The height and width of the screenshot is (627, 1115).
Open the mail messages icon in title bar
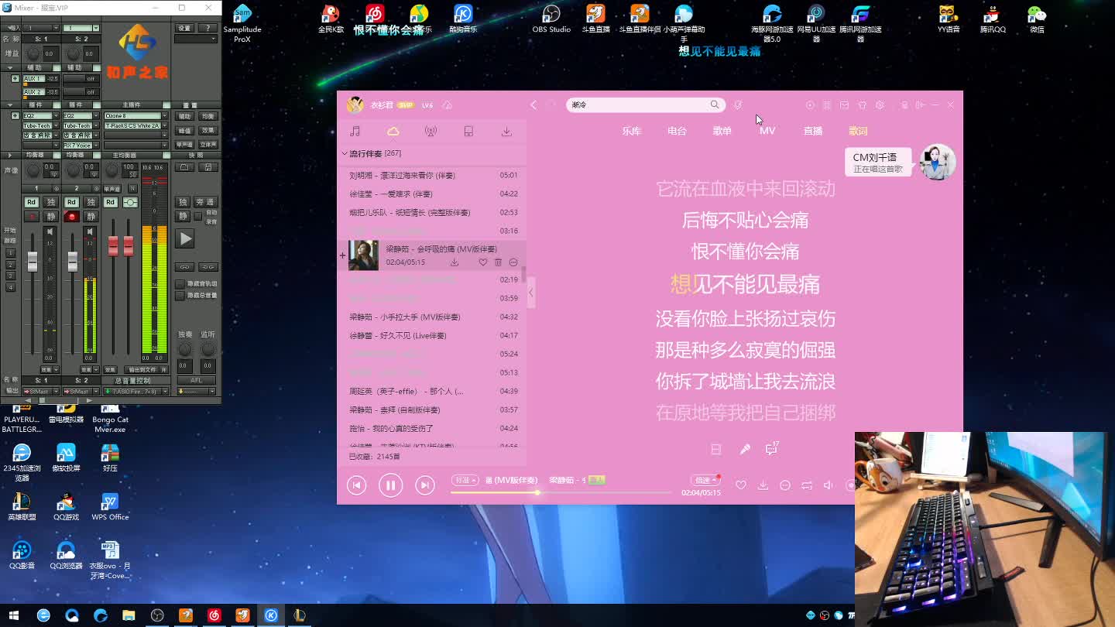click(x=845, y=104)
